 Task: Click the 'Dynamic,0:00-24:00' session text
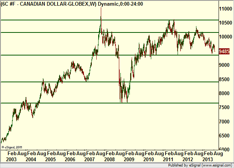click(120, 4)
